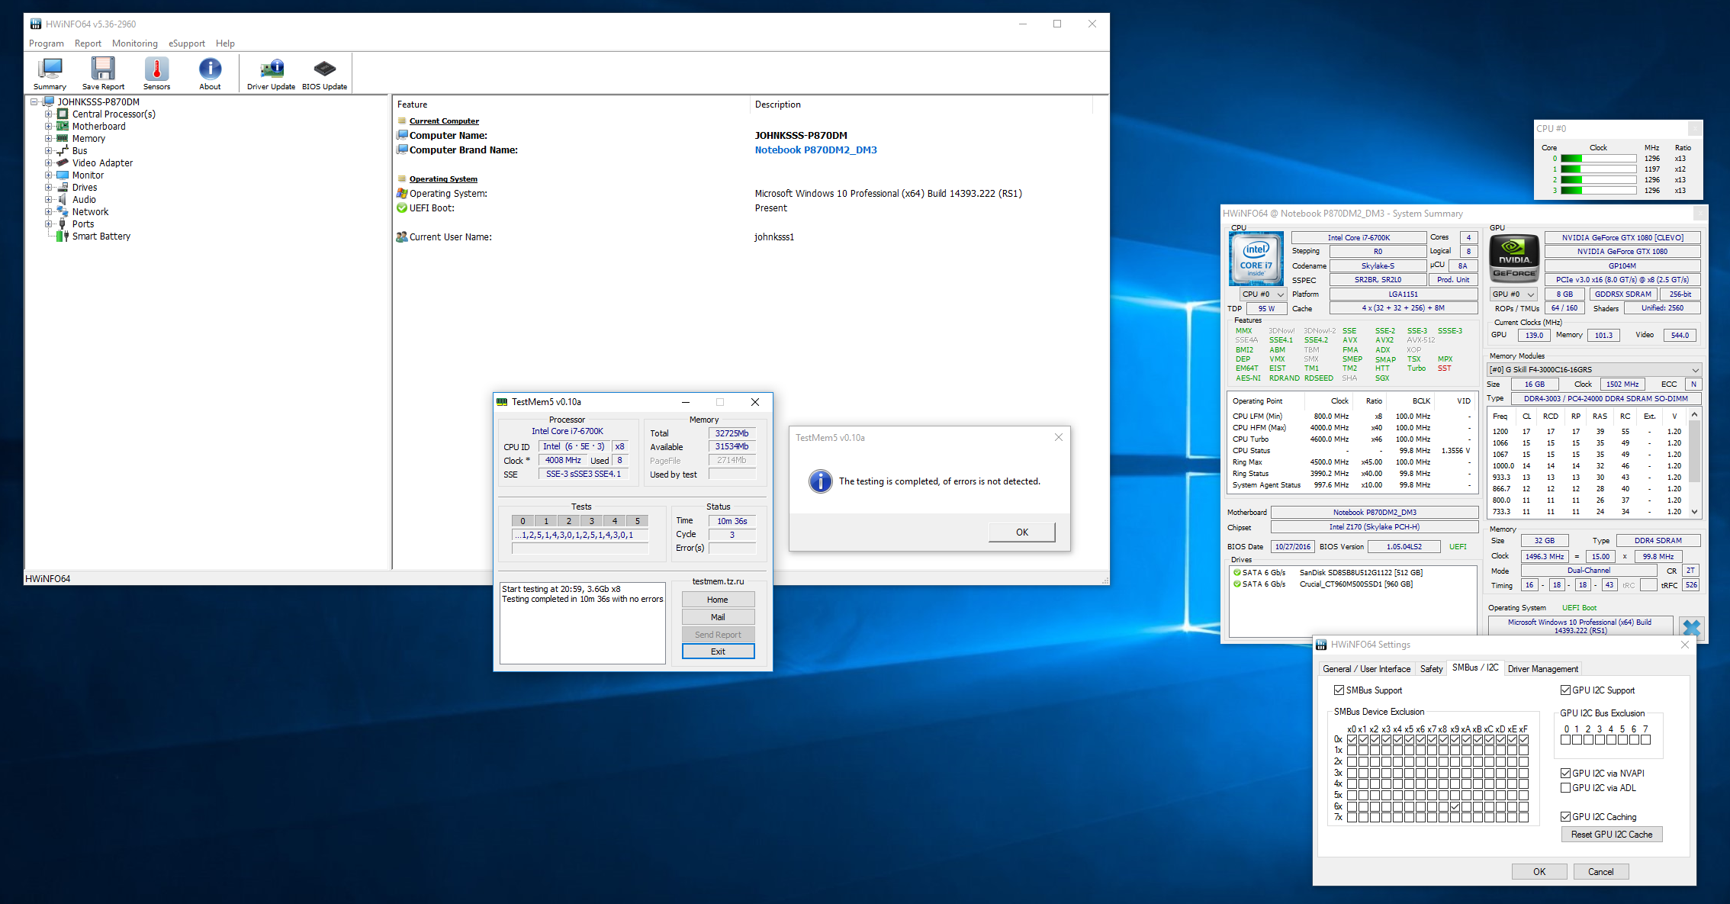The height and width of the screenshot is (904, 1730).
Task: Switch to General / User Interface tab
Action: pos(1366,668)
